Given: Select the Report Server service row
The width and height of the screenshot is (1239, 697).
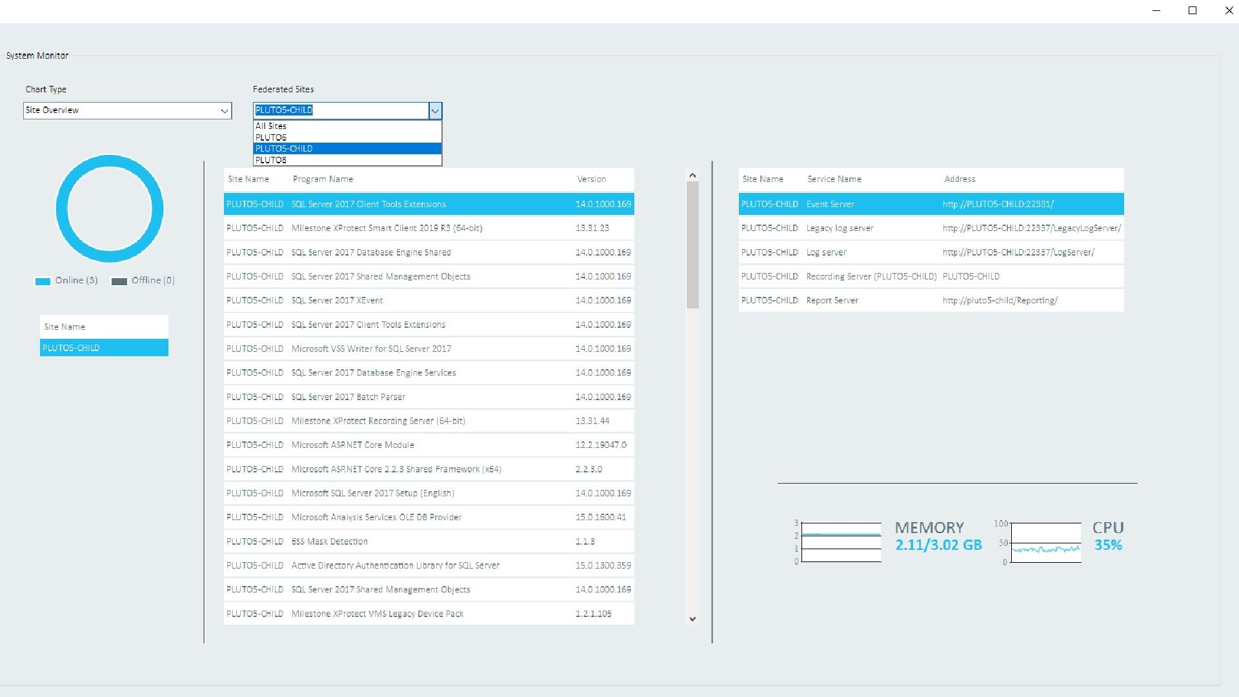Looking at the screenshot, I should (x=931, y=300).
